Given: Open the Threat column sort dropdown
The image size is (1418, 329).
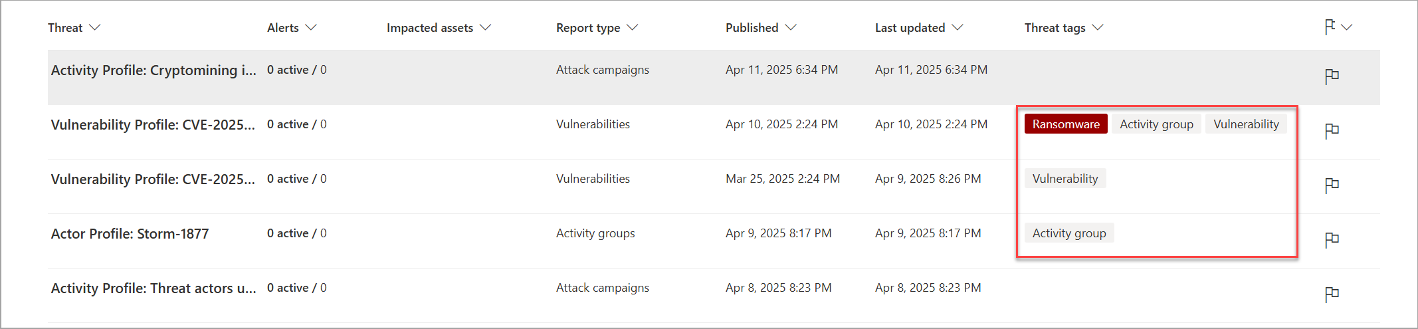Looking at the screenshot, I should pos(74,28).
